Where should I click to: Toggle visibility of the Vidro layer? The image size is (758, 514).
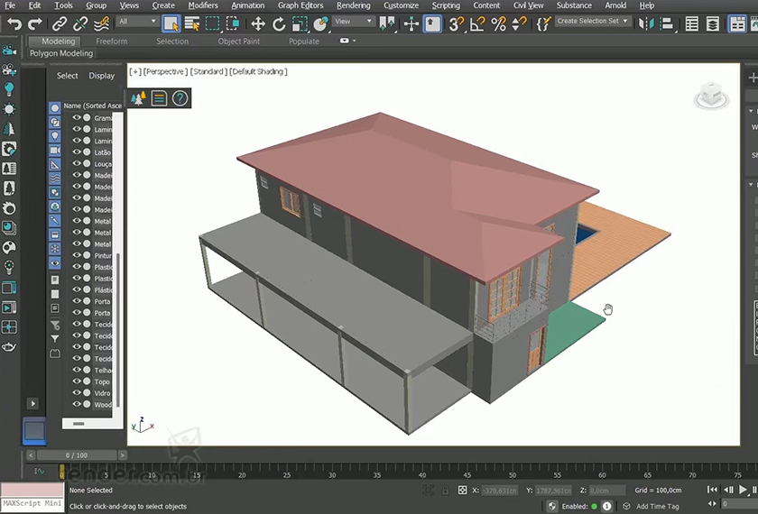point(77,393)
